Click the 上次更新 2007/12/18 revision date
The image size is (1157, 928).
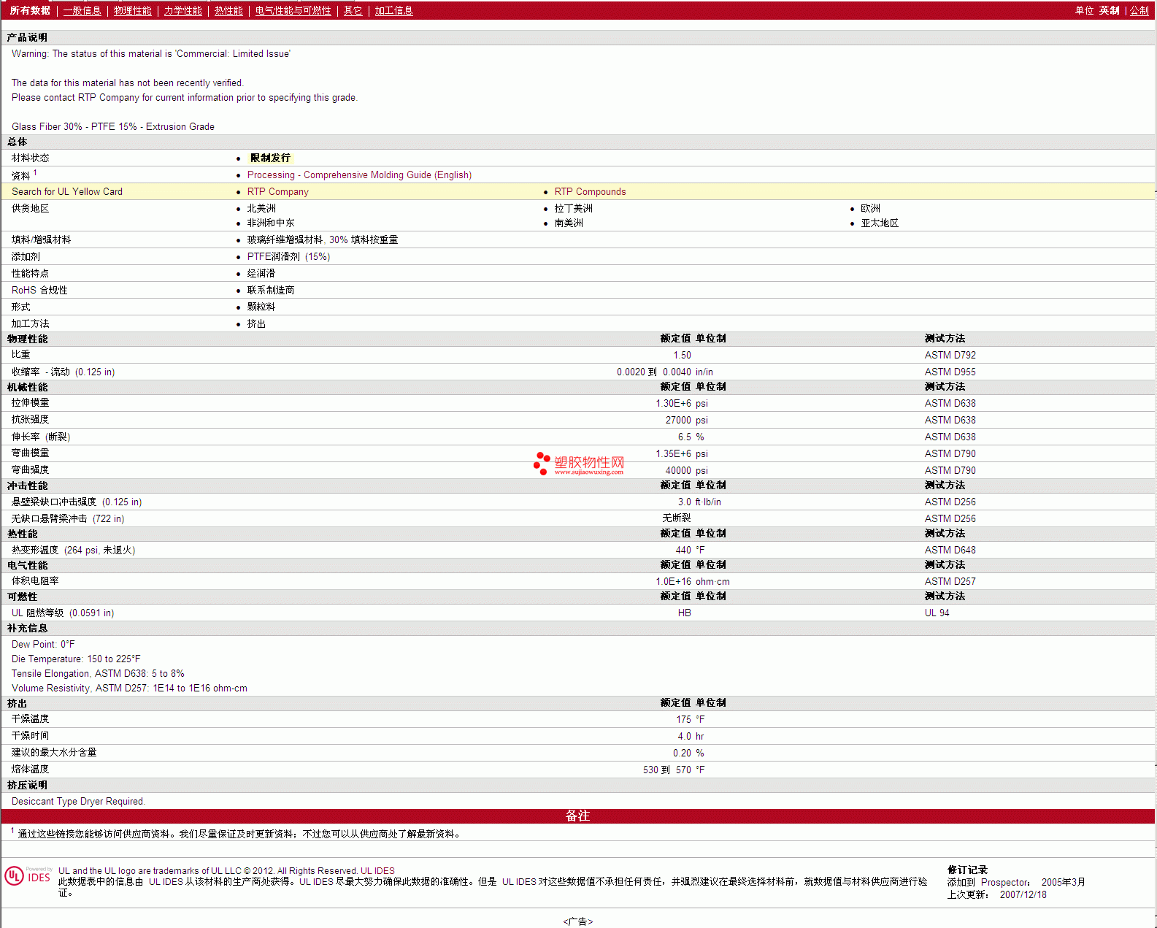pyautogui.click(x=996, y=894)
